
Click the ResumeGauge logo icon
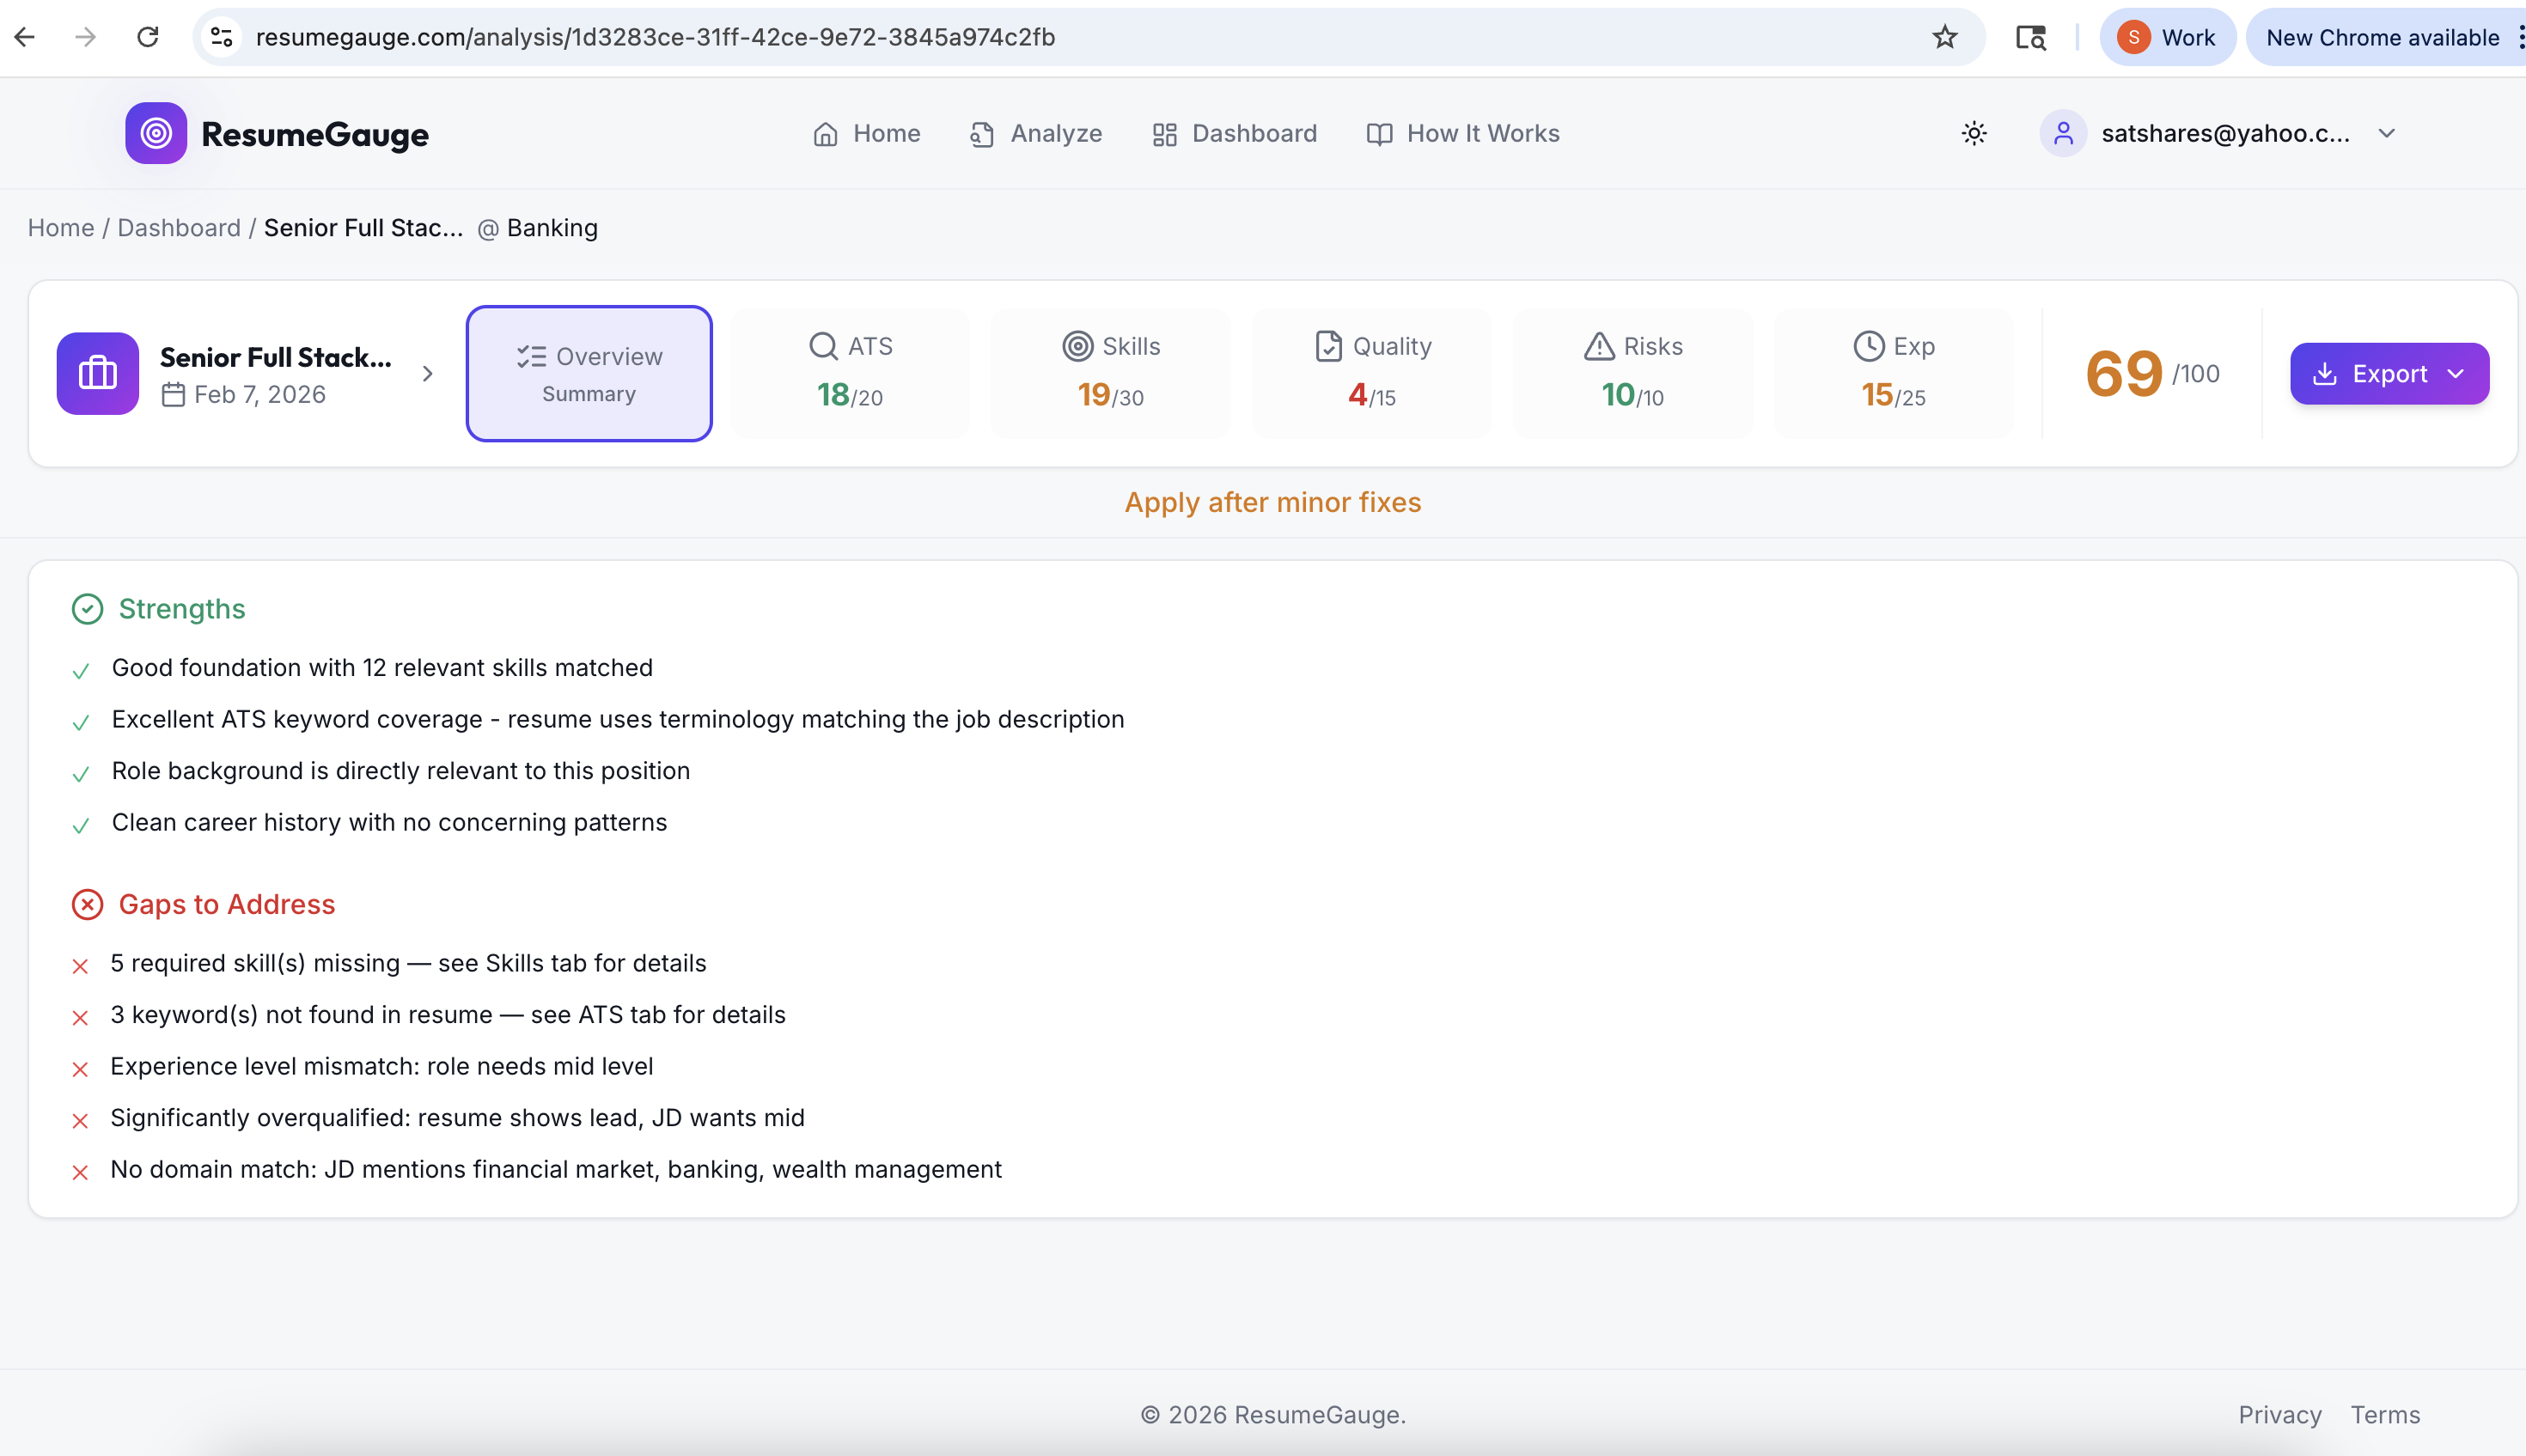[155, 133]
